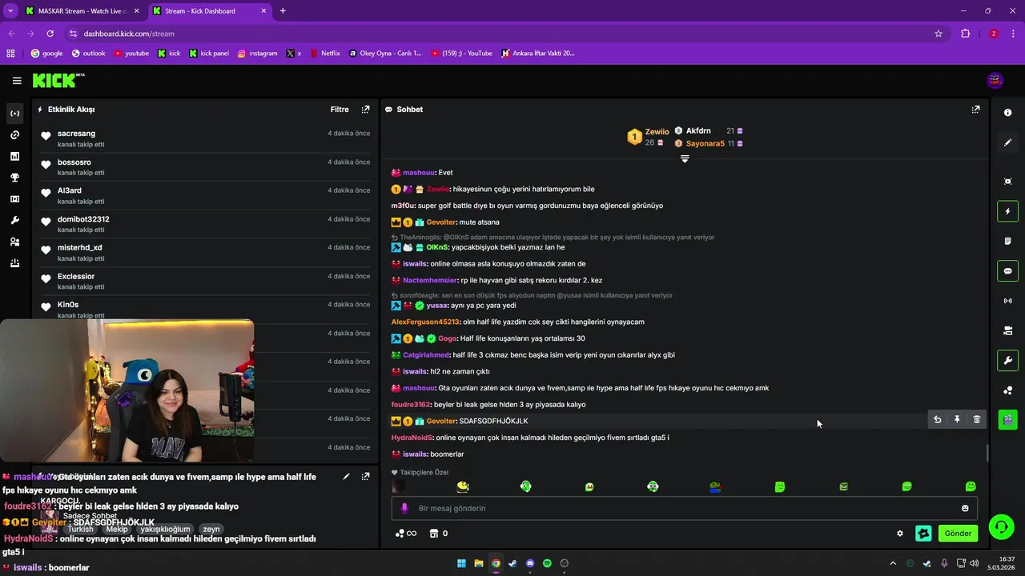Select the yellow duck emote
Screen dimensions: 1025x576
click(462, 486)
